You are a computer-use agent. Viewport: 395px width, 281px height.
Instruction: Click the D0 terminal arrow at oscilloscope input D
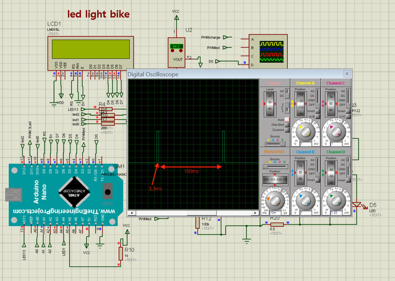(218, 61)
